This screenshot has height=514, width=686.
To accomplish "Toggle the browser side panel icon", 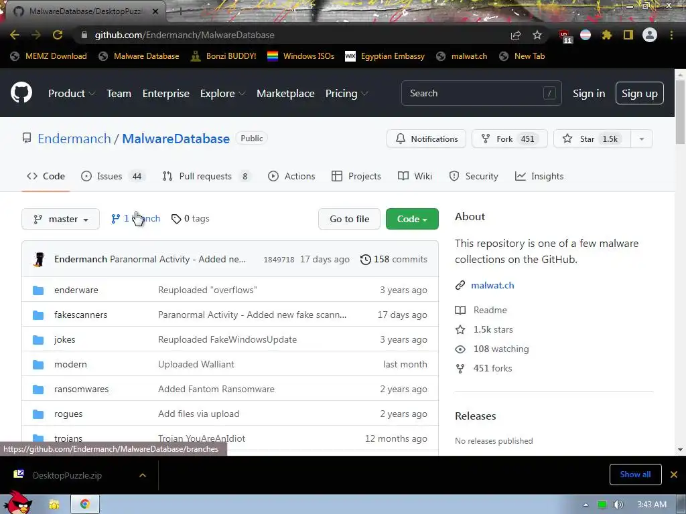I will [628, 35].
